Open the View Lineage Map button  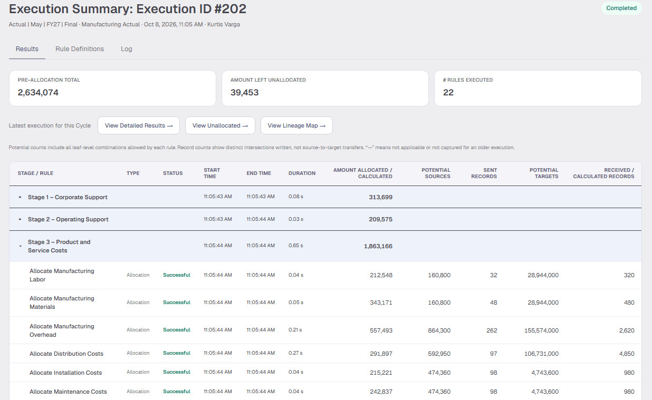296,125
